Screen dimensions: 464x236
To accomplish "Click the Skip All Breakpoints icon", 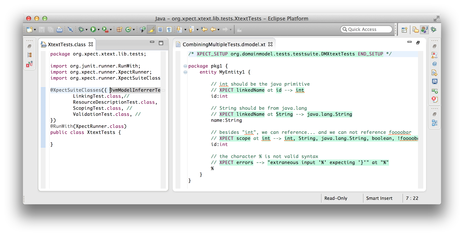I will [x=70, y=30].
